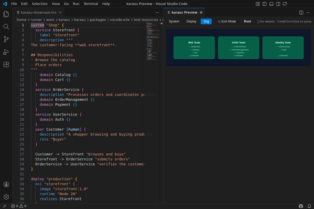This screenshot has width=314, height=209.
Task: Click the VS Code logo icon
Action: [x=4, y=4]
